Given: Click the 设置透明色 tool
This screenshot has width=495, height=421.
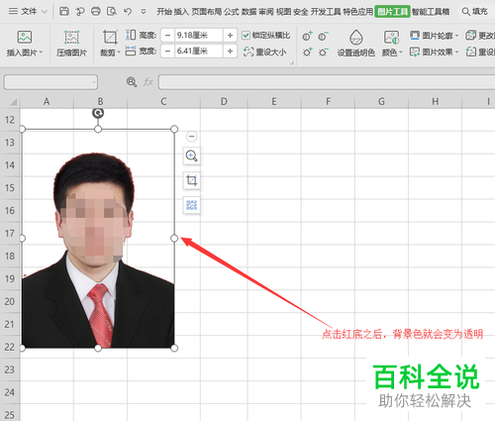Looking at the screenshot, I should click(x=356, y=44).
